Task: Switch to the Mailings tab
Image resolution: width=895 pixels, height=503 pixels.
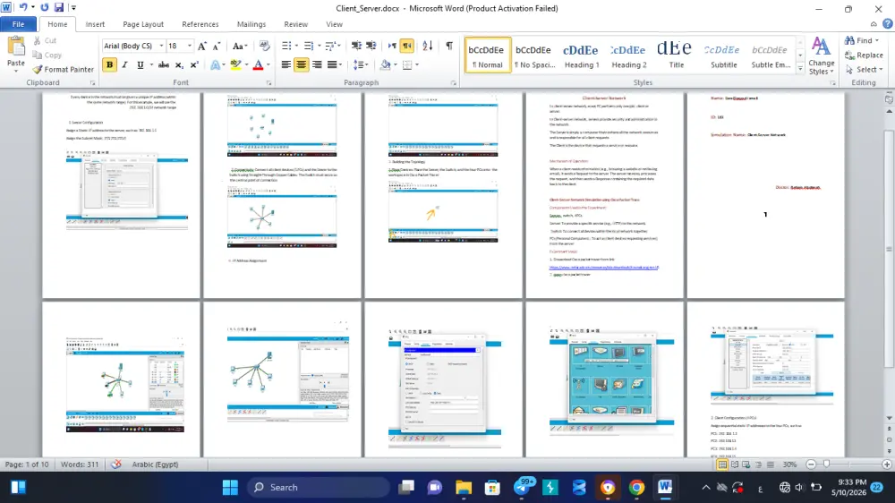Action: pos(251,24)
